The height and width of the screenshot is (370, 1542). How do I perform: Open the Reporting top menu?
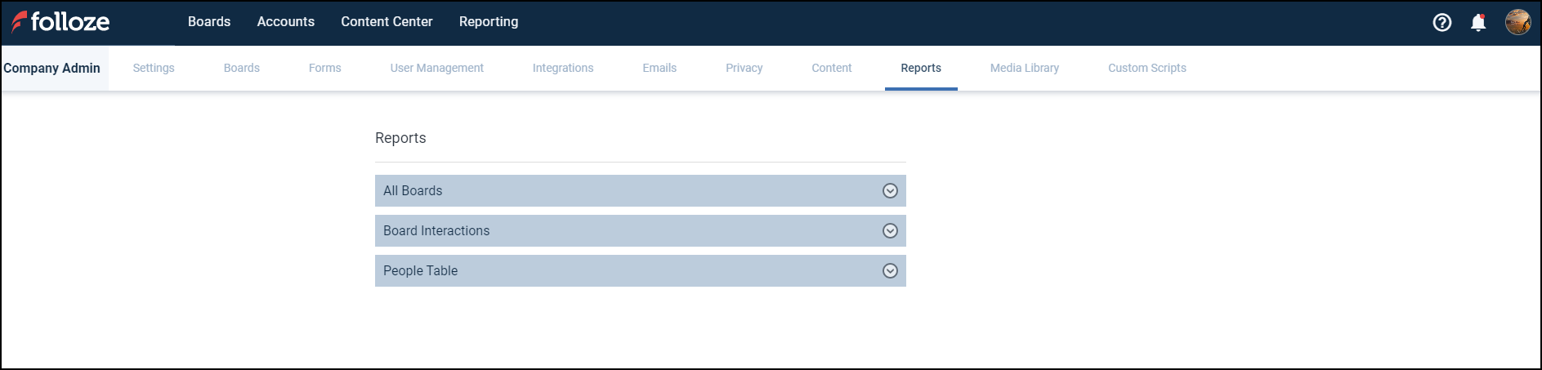pos(489,22)
